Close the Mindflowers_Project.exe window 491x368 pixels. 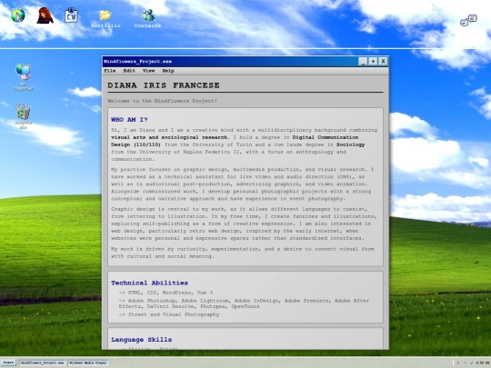pyautogui.click(x=383, y=62)
